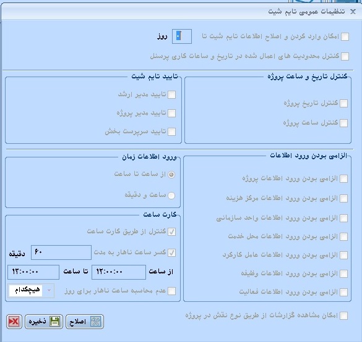Viewport: 362px width, 342px height.
Task: Enable الزامی بودن ورود اطلاعات پروژه checkbox
Action: [x=344, y=178]
